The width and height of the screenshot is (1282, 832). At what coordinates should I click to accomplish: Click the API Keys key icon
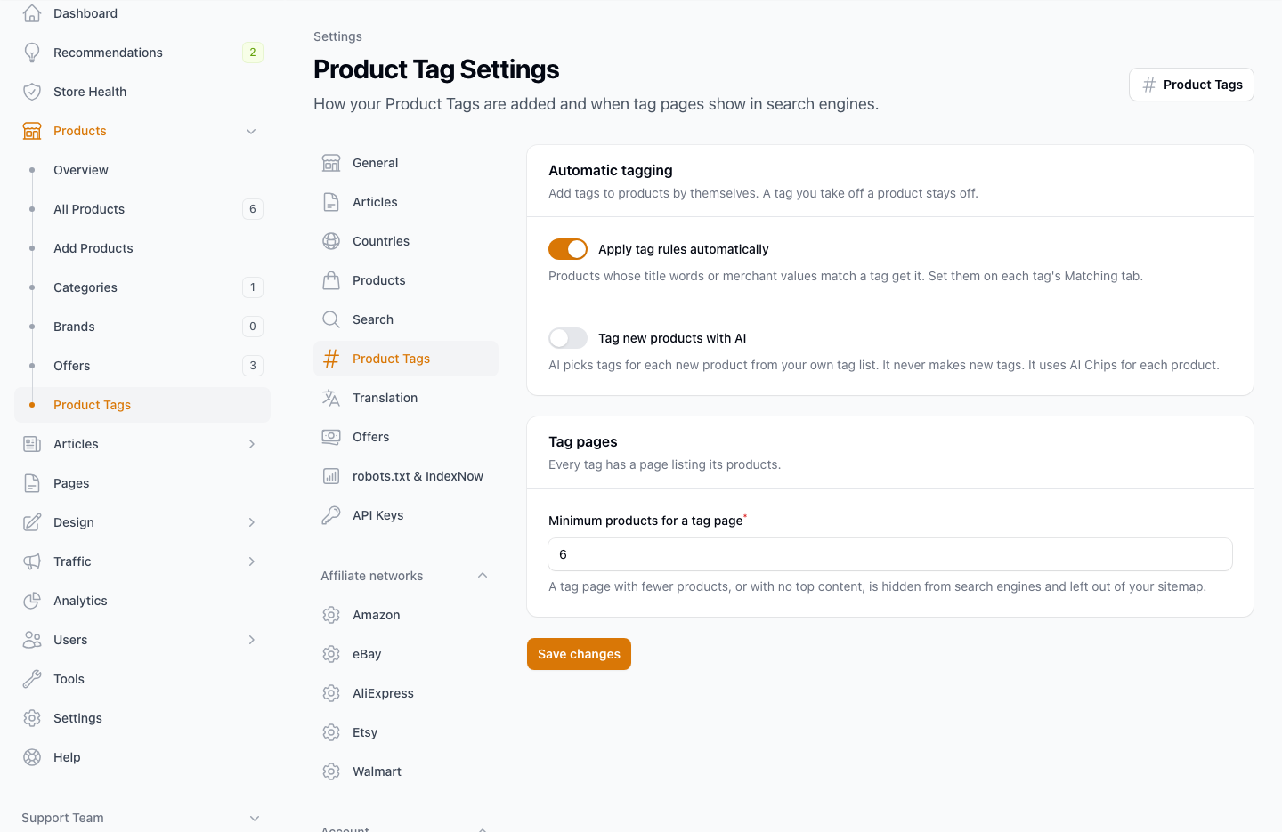(331, 515)
